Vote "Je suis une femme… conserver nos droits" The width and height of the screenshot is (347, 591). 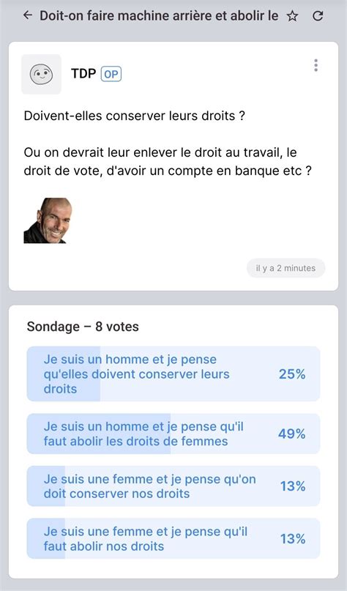(173, 486)
